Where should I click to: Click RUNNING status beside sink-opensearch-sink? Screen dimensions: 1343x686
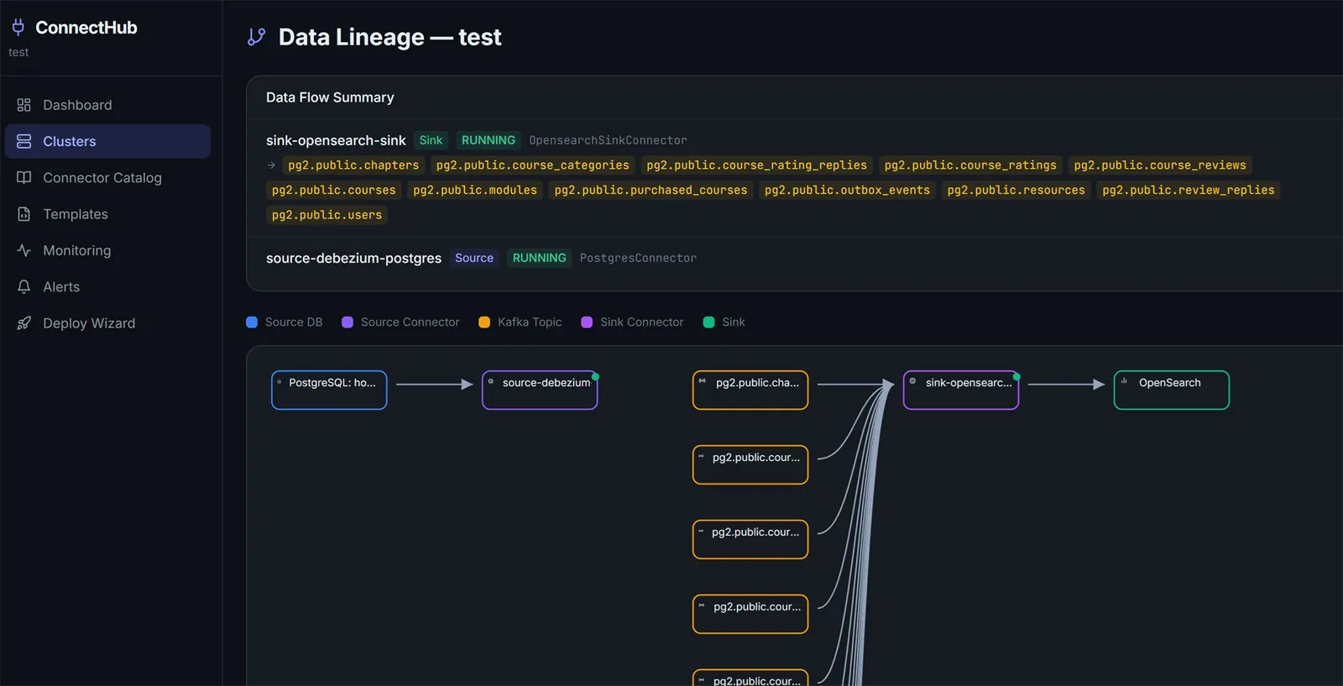pyautogui.click(x=489, y=140)
